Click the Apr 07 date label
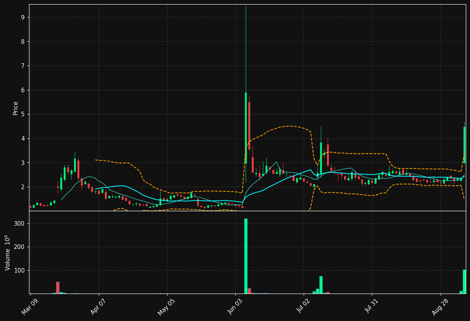The image size is (470, 321). point(98,307)
